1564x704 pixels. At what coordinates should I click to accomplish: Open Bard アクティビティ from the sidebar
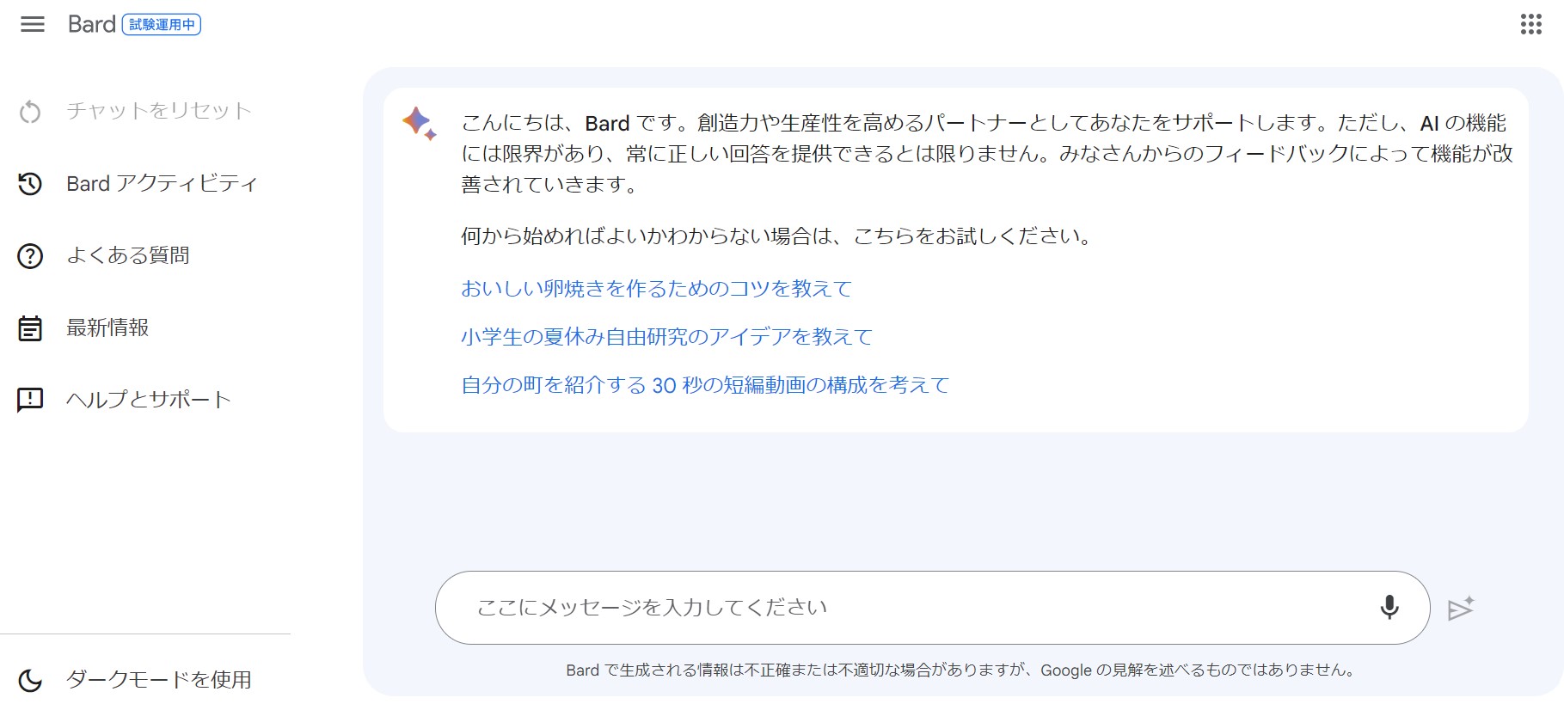[162, 183]
